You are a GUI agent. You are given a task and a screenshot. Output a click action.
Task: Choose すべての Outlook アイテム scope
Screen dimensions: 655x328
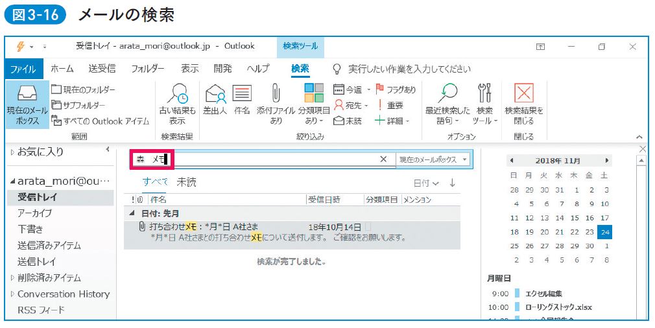tap(101, 121)
